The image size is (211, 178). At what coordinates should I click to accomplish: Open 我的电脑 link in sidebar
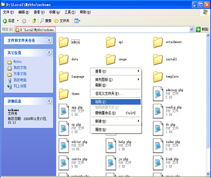pyautogui.click(x=20, y=80)
